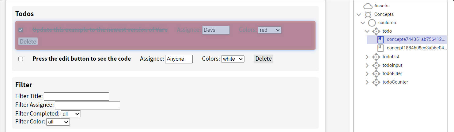The width and height of the screenshot is (454, 132).
Task: Uncheck the completed Varv update todo
Action: (21, 30)
